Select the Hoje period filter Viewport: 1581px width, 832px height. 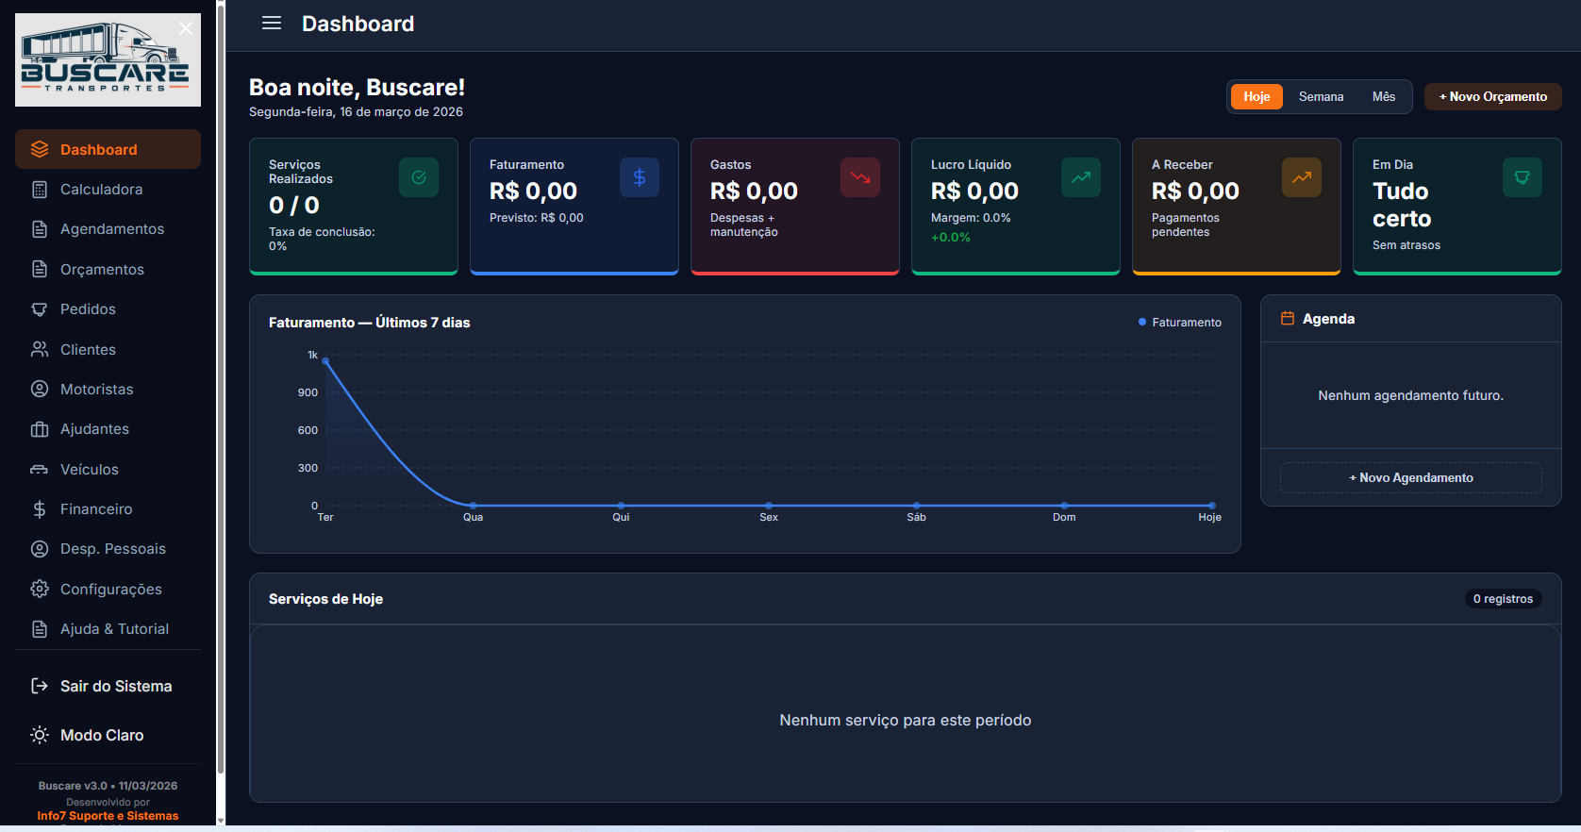tap(1256, 97)
